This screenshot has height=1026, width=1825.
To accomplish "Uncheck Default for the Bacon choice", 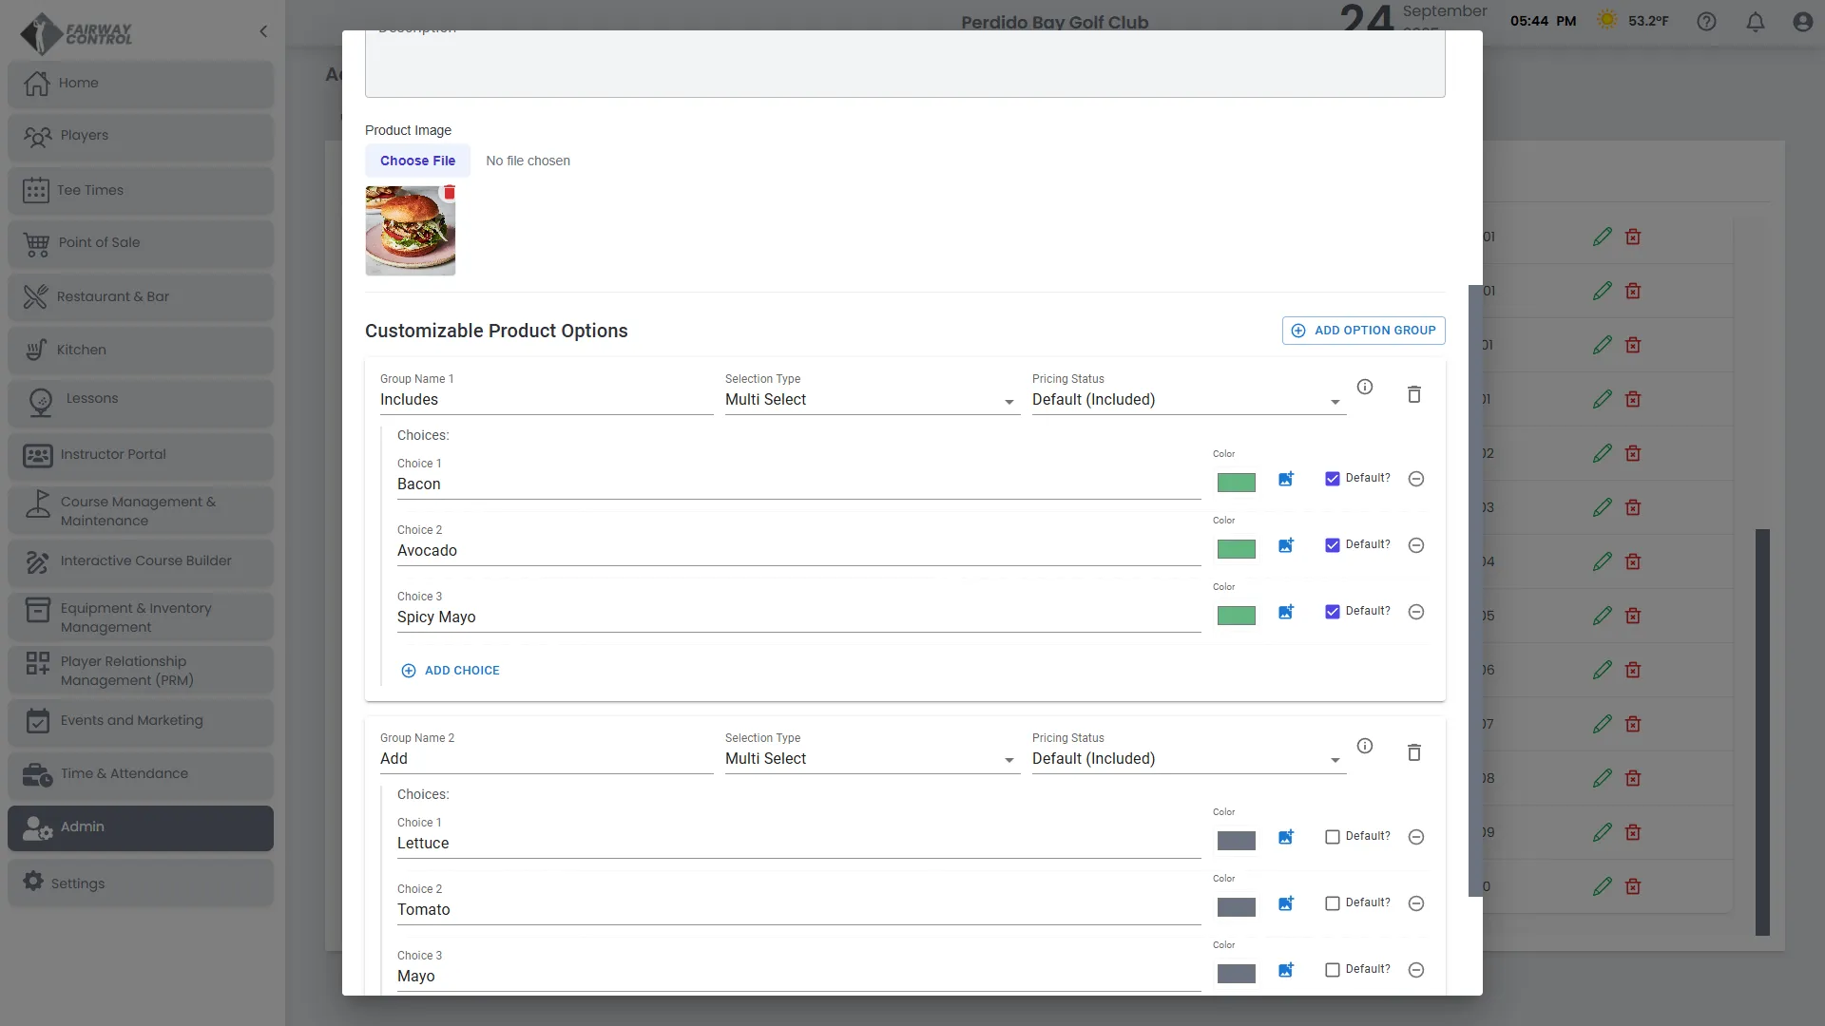I will 1332,479.
